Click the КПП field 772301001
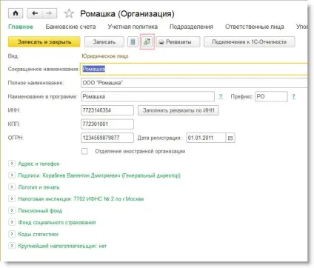 107,124
